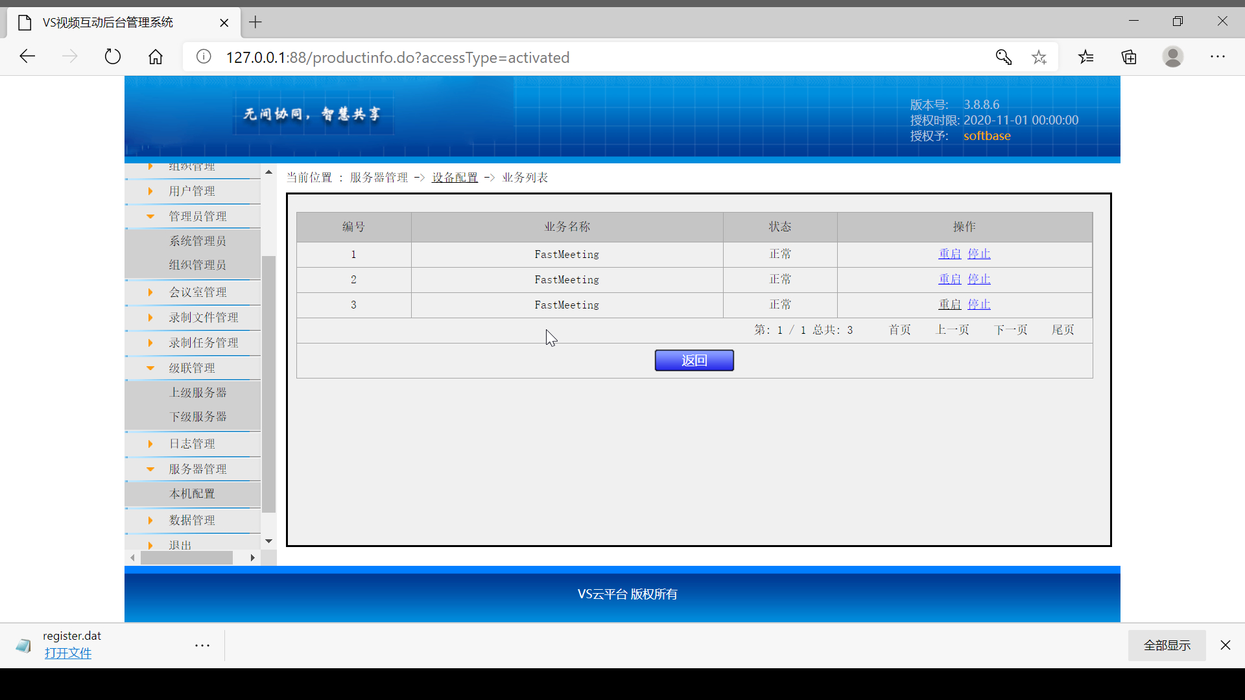This screenshot has width=1245, height=700.
Task: Open the zoom magnifier icon in address bar
Action: (x=1004, y=57)
